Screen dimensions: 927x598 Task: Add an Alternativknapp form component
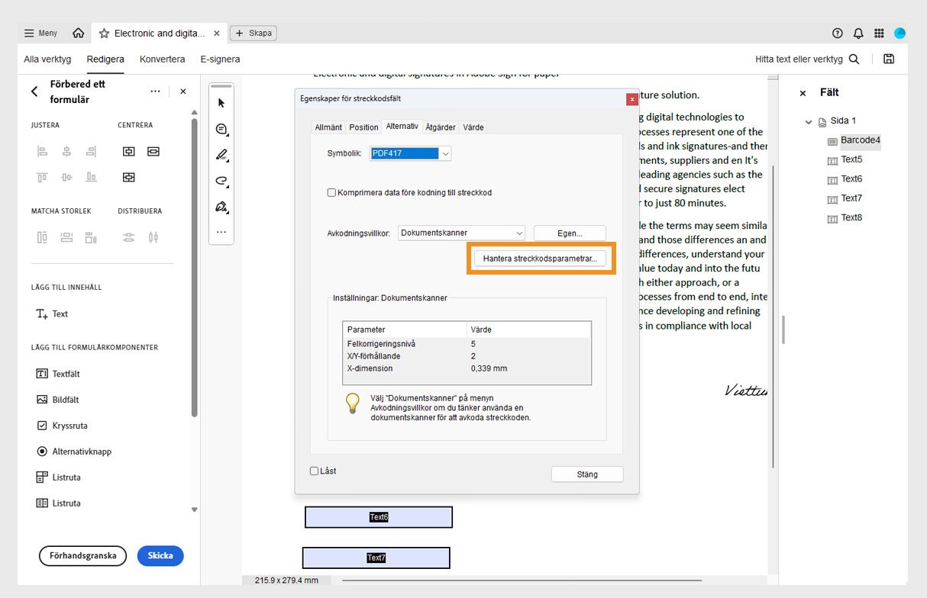(74, 452)
